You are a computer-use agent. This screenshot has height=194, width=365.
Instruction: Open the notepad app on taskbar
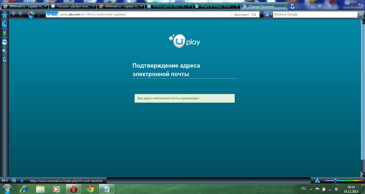[107, 189]
